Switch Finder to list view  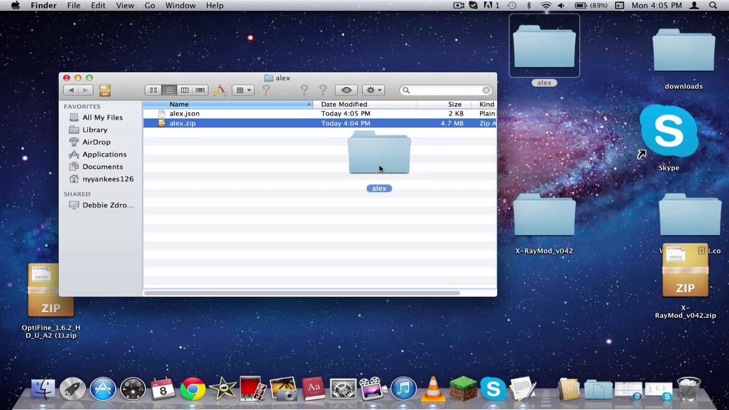tap(169, 90)
